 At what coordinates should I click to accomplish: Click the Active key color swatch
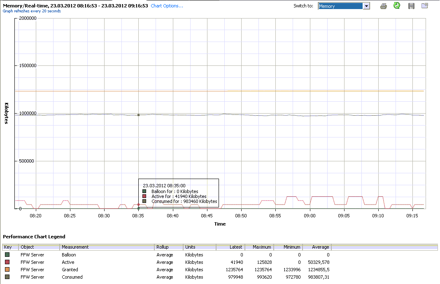tap(7, 262)
